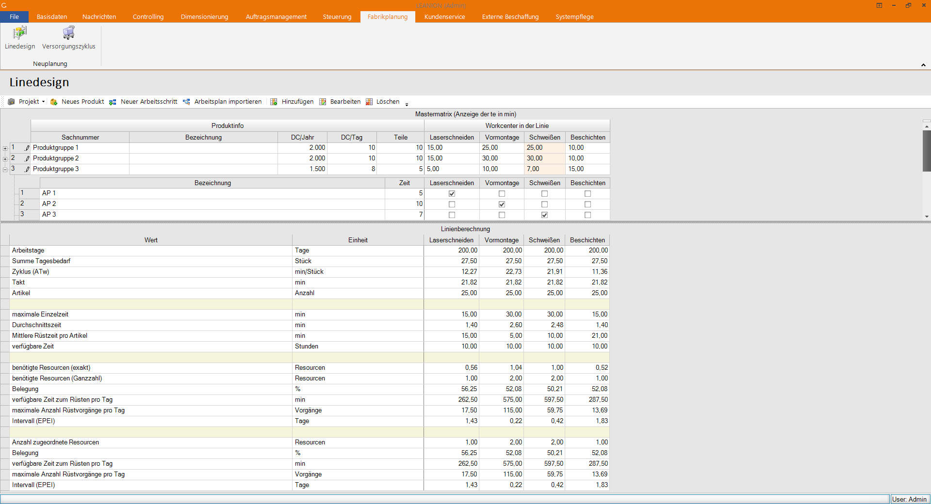Screen dimensions: 931x504
Task: Uncheck Schweißen for AP 3
Action: coord(544,215)
